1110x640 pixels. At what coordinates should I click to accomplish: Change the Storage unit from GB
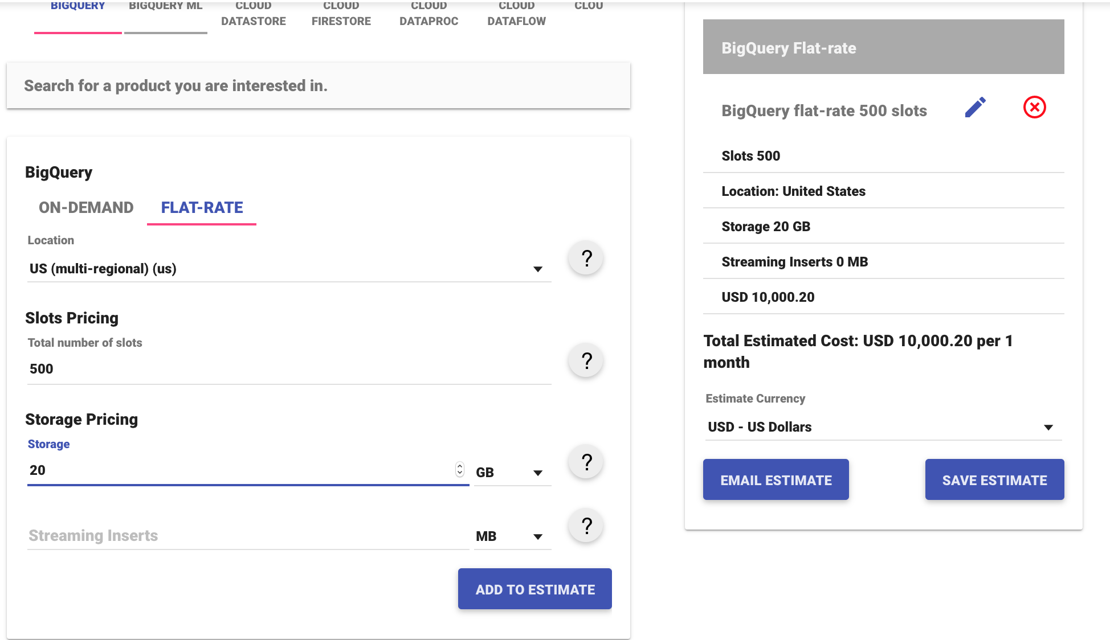(512, 473)
